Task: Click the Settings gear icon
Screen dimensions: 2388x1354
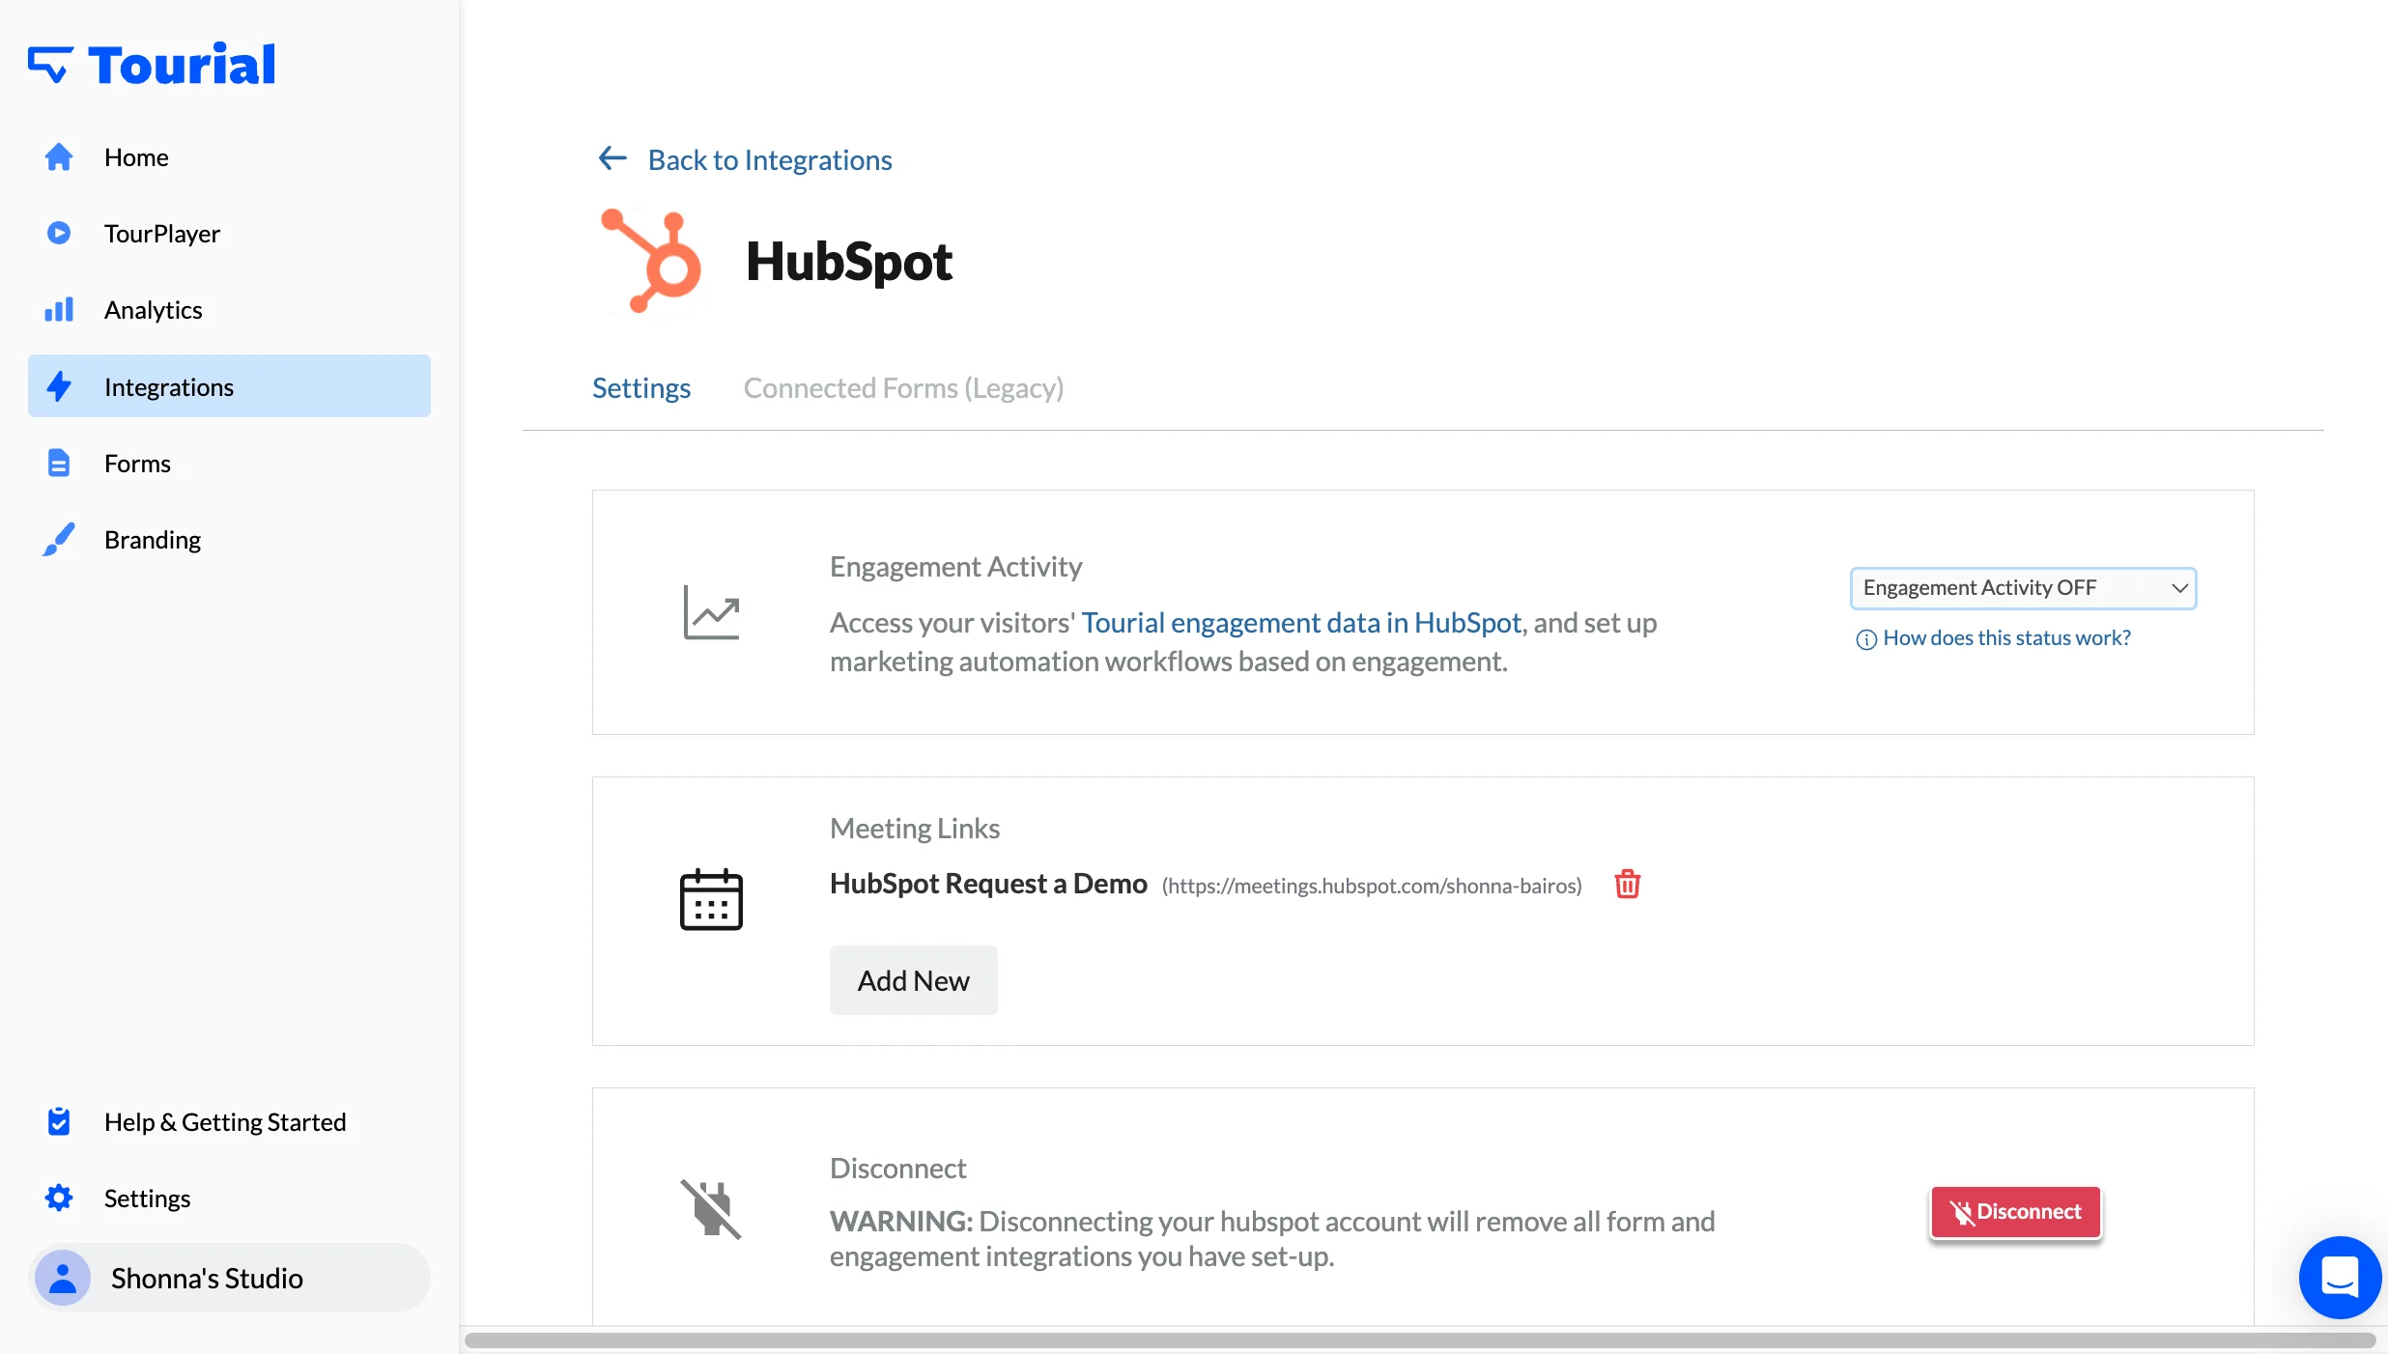Action: coord(59,1198)
